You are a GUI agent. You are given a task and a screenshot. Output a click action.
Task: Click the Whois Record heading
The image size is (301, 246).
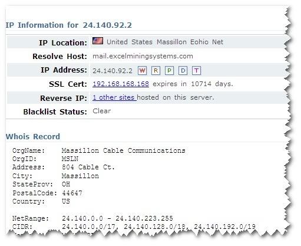click(33, 136)
